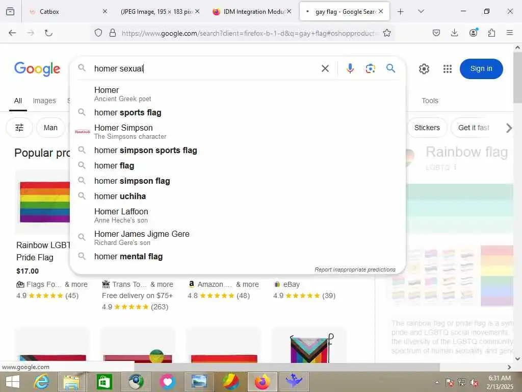Viewport: 522px width, 392px height.
Task: Choose the Homer Laffoon suggestion
Action: (x=238, y=215)
